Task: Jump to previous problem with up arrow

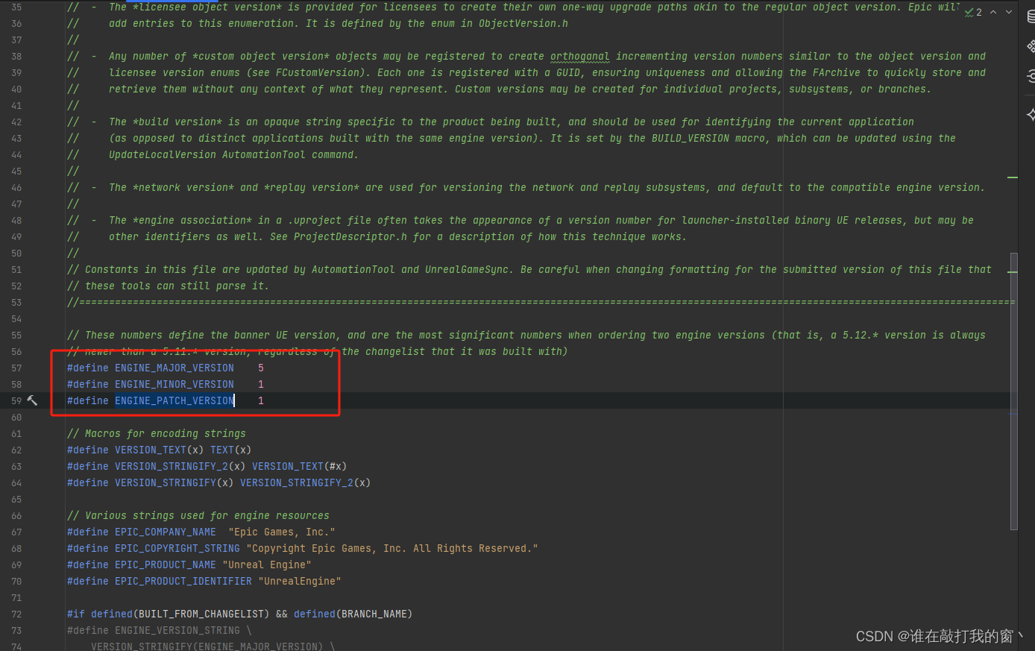Action: [x=992, y=12]
